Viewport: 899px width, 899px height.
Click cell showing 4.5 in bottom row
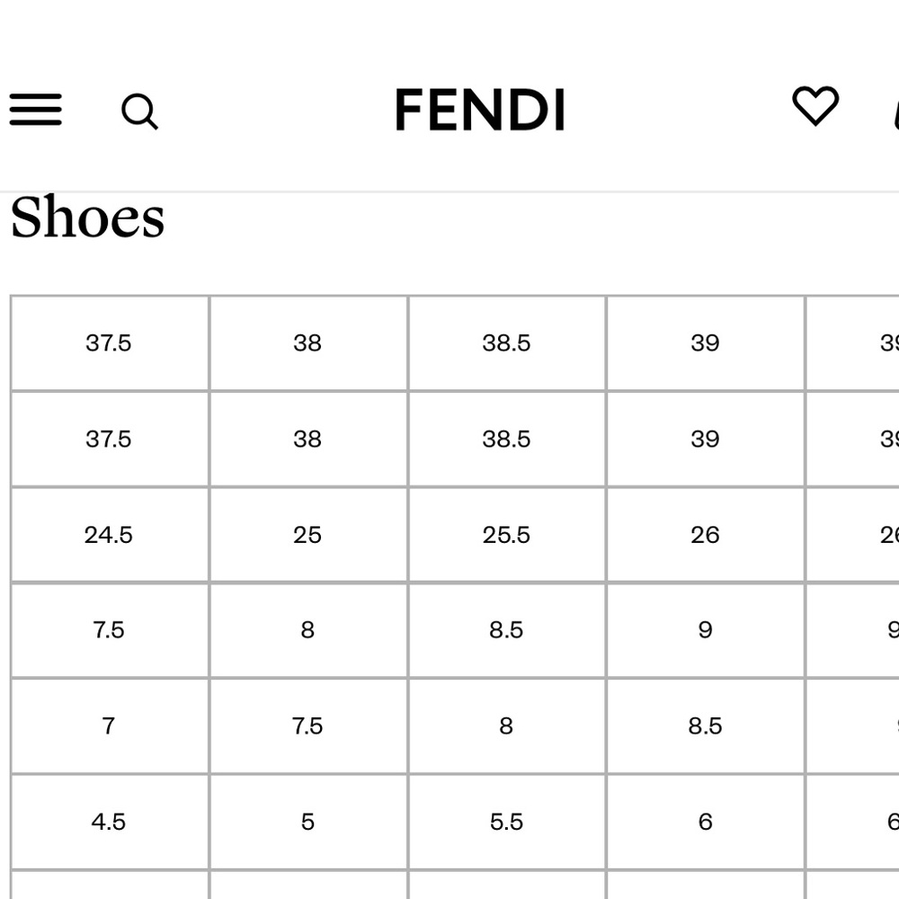pos(109,821)
